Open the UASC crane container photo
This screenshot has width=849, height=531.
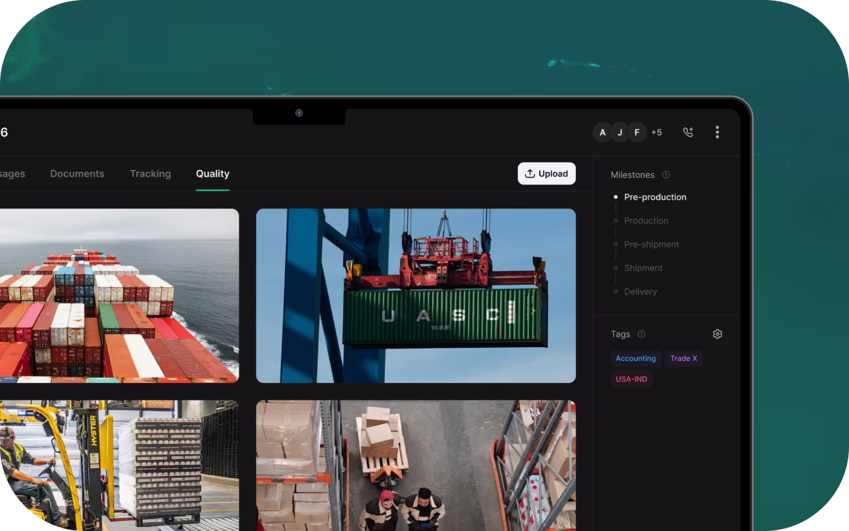(416, 296)
